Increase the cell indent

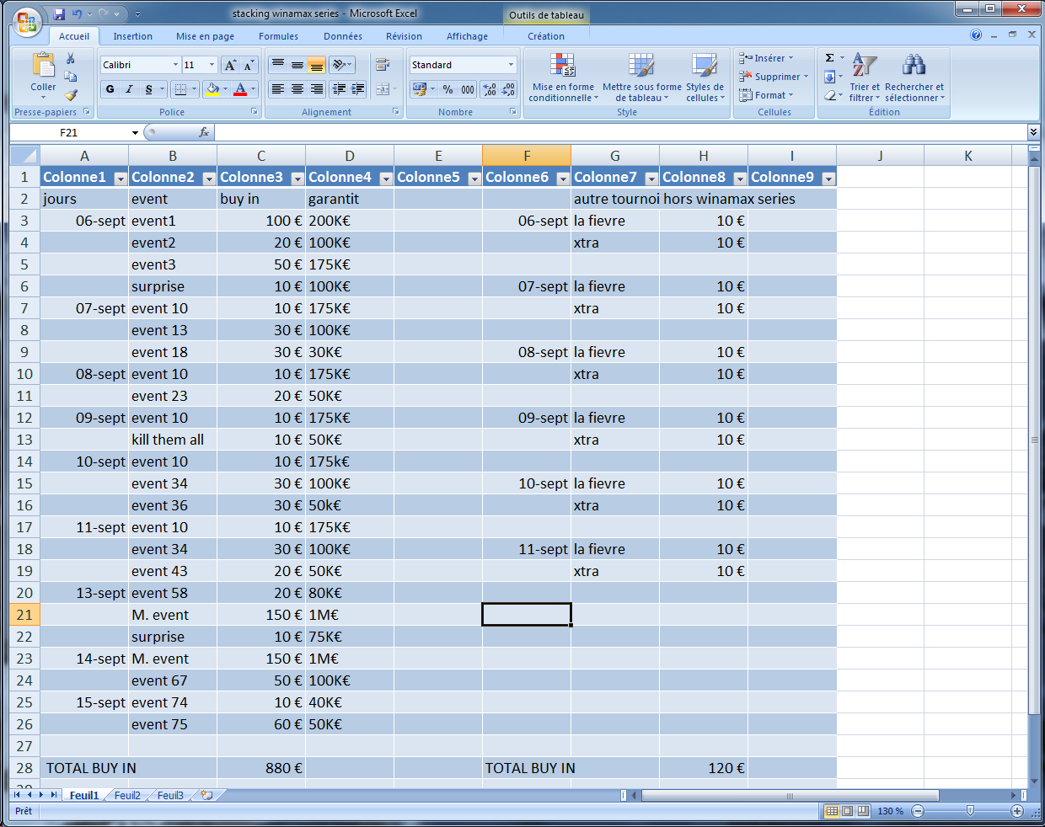(358, 88)
